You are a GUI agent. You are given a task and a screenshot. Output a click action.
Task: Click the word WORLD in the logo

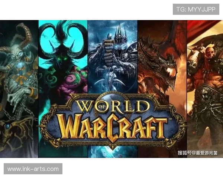pos(111,107)
